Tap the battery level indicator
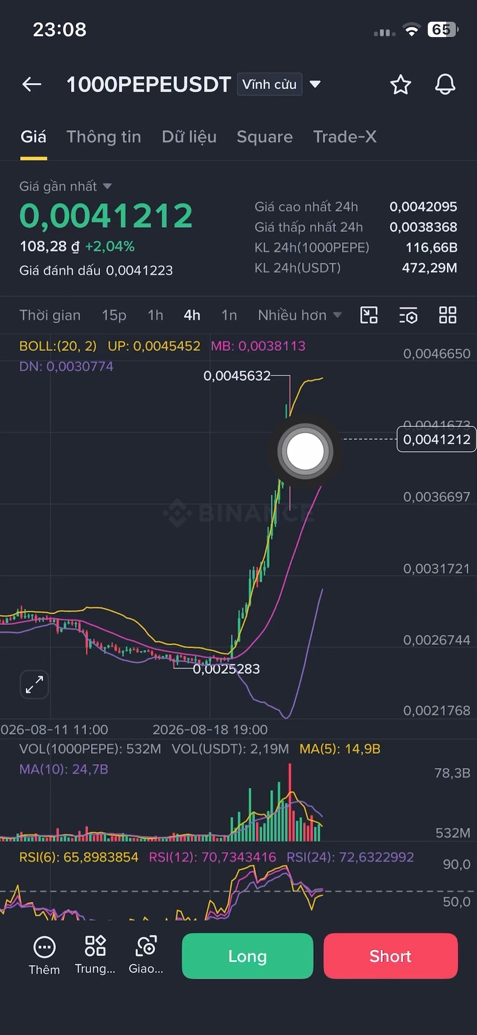 pos(443,30)
